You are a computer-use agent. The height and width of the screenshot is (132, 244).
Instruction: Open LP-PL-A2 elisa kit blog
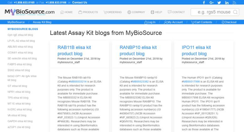click(x=21, y=41)
